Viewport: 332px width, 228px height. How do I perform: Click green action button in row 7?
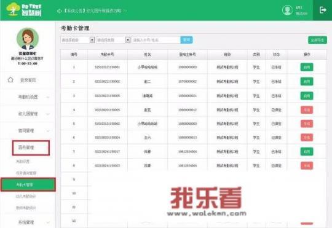click(x=307, y=152)
